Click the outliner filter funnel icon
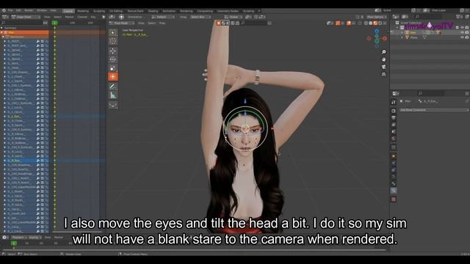Viewport: 470px width, 264px height. (458, 17)
